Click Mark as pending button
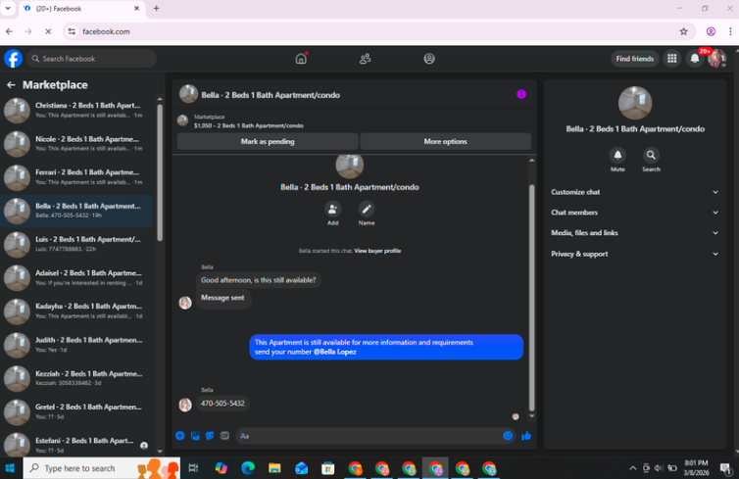739x479 pixels. point(268,141)
